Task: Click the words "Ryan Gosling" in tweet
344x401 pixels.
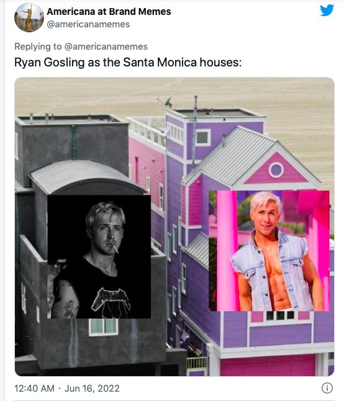Action: [x=49, y=63]
